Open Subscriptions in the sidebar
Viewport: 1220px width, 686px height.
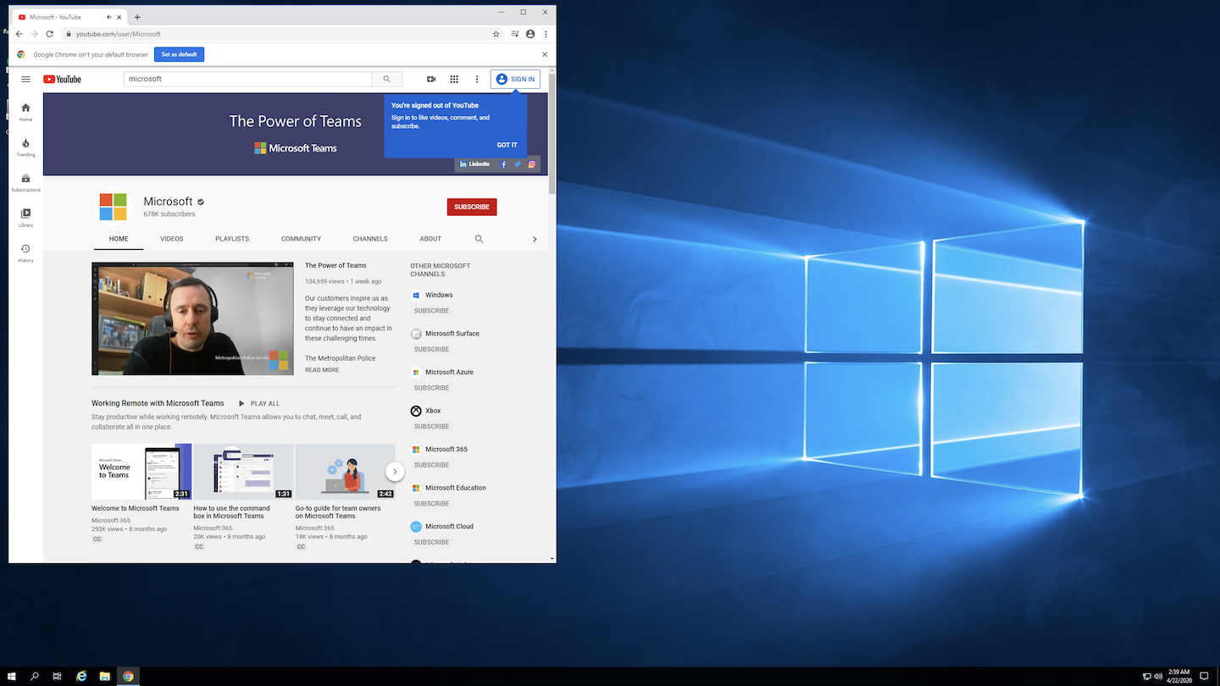[x=25, y=183]
